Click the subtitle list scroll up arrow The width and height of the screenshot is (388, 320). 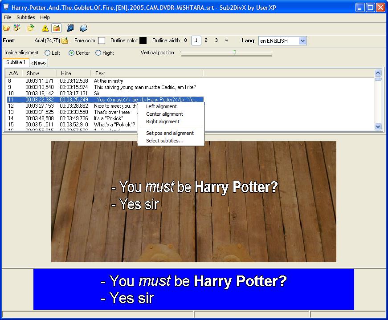(x=378, y=73)
